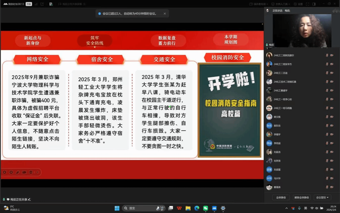The height and width of the screenshot is (213, 340).
Task: Advance slideshow with the next slide button
Action: [x=11, y=172]
